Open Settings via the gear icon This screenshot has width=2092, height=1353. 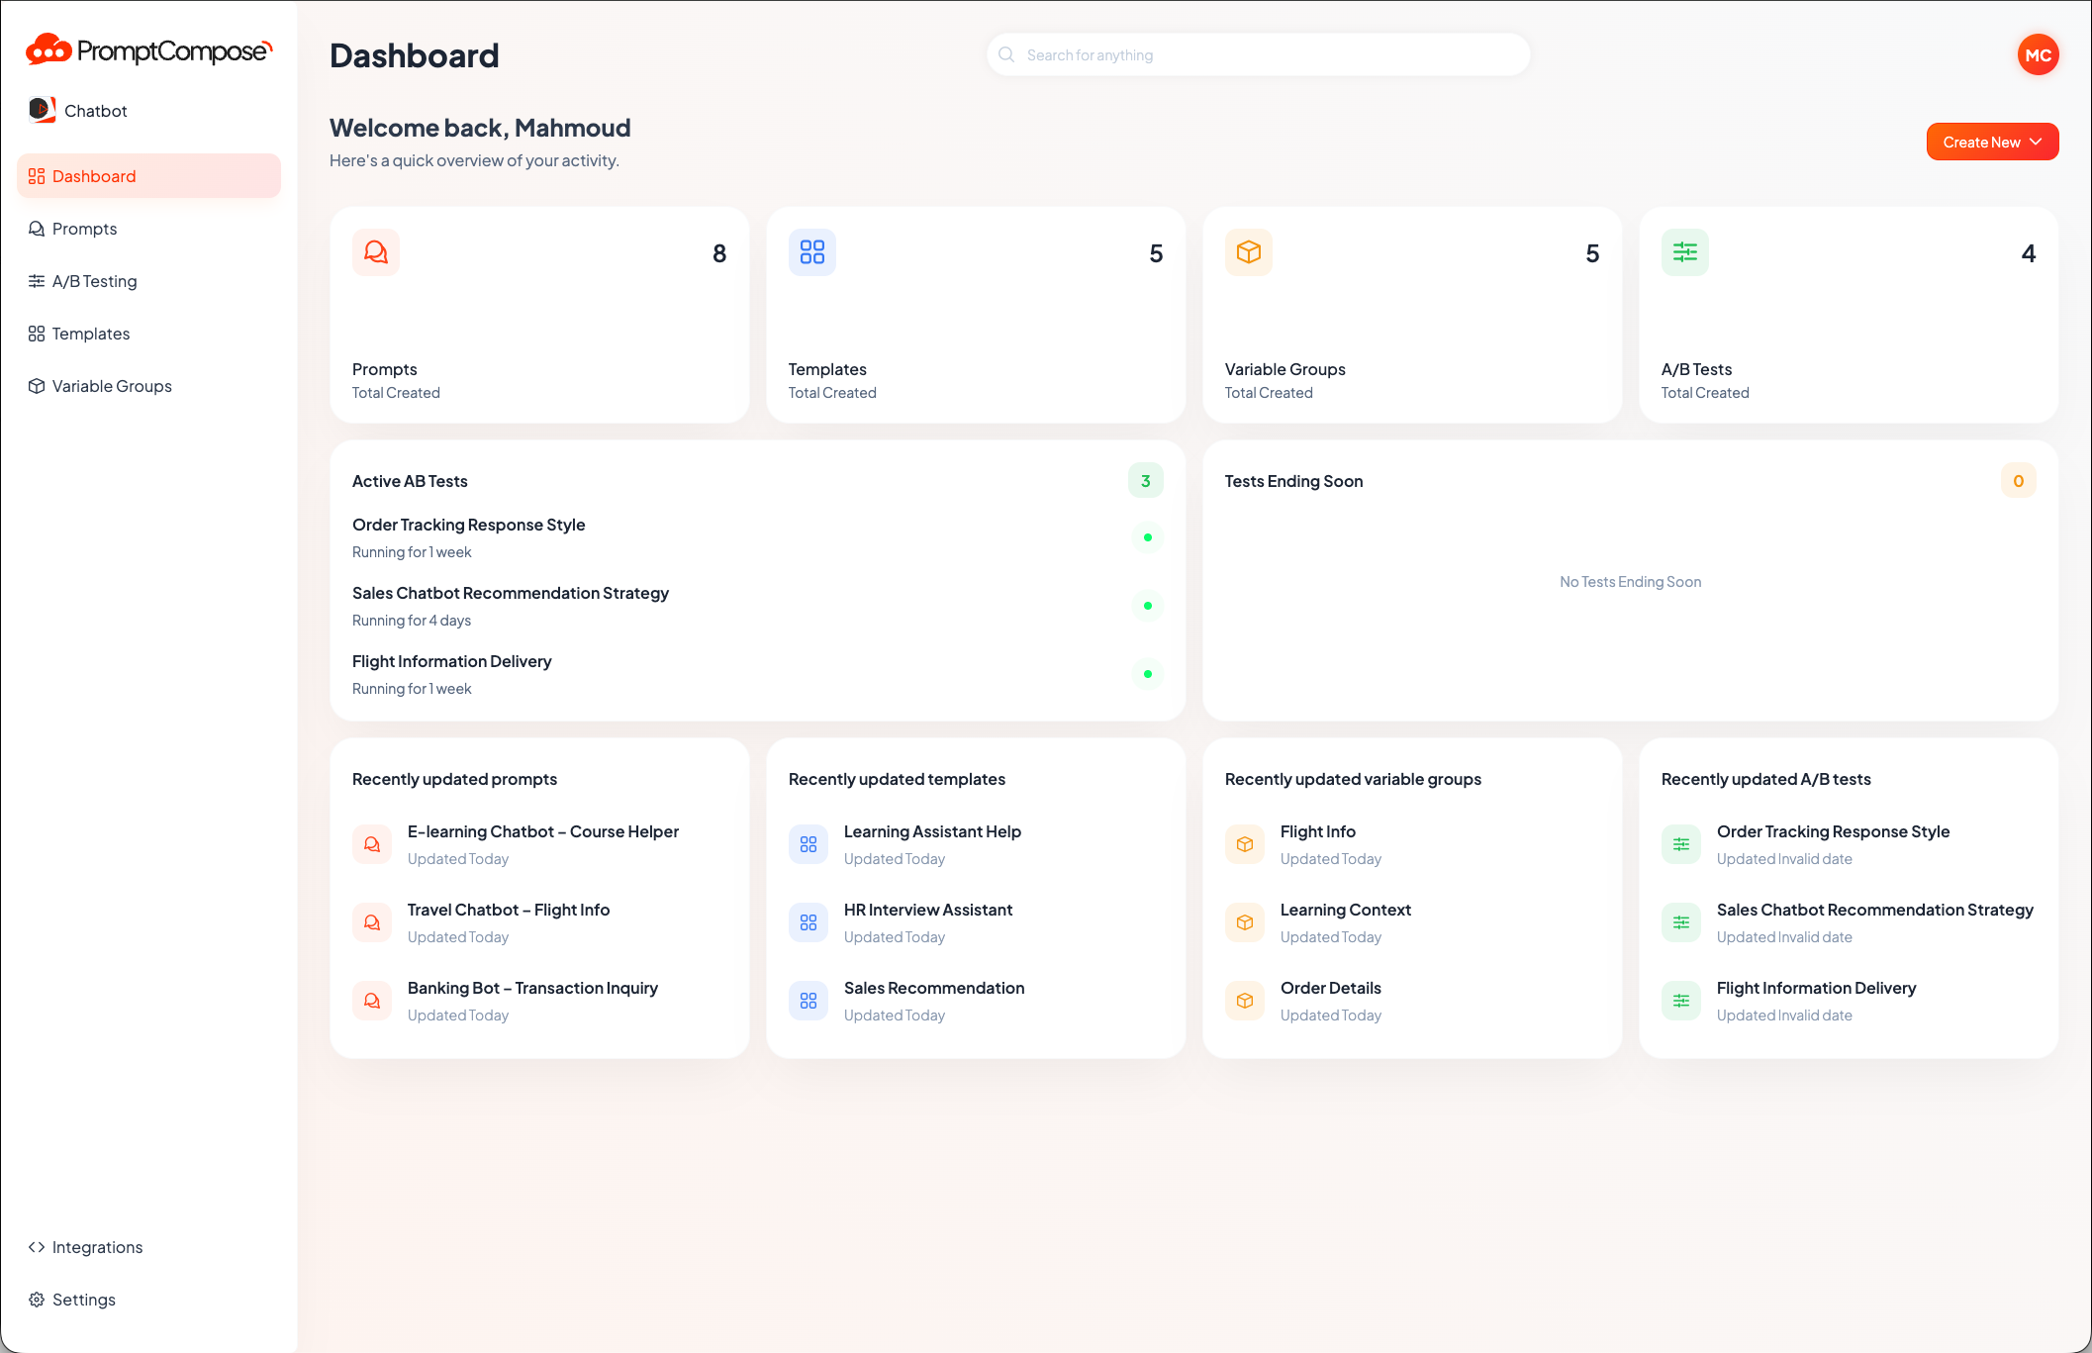37,1300
